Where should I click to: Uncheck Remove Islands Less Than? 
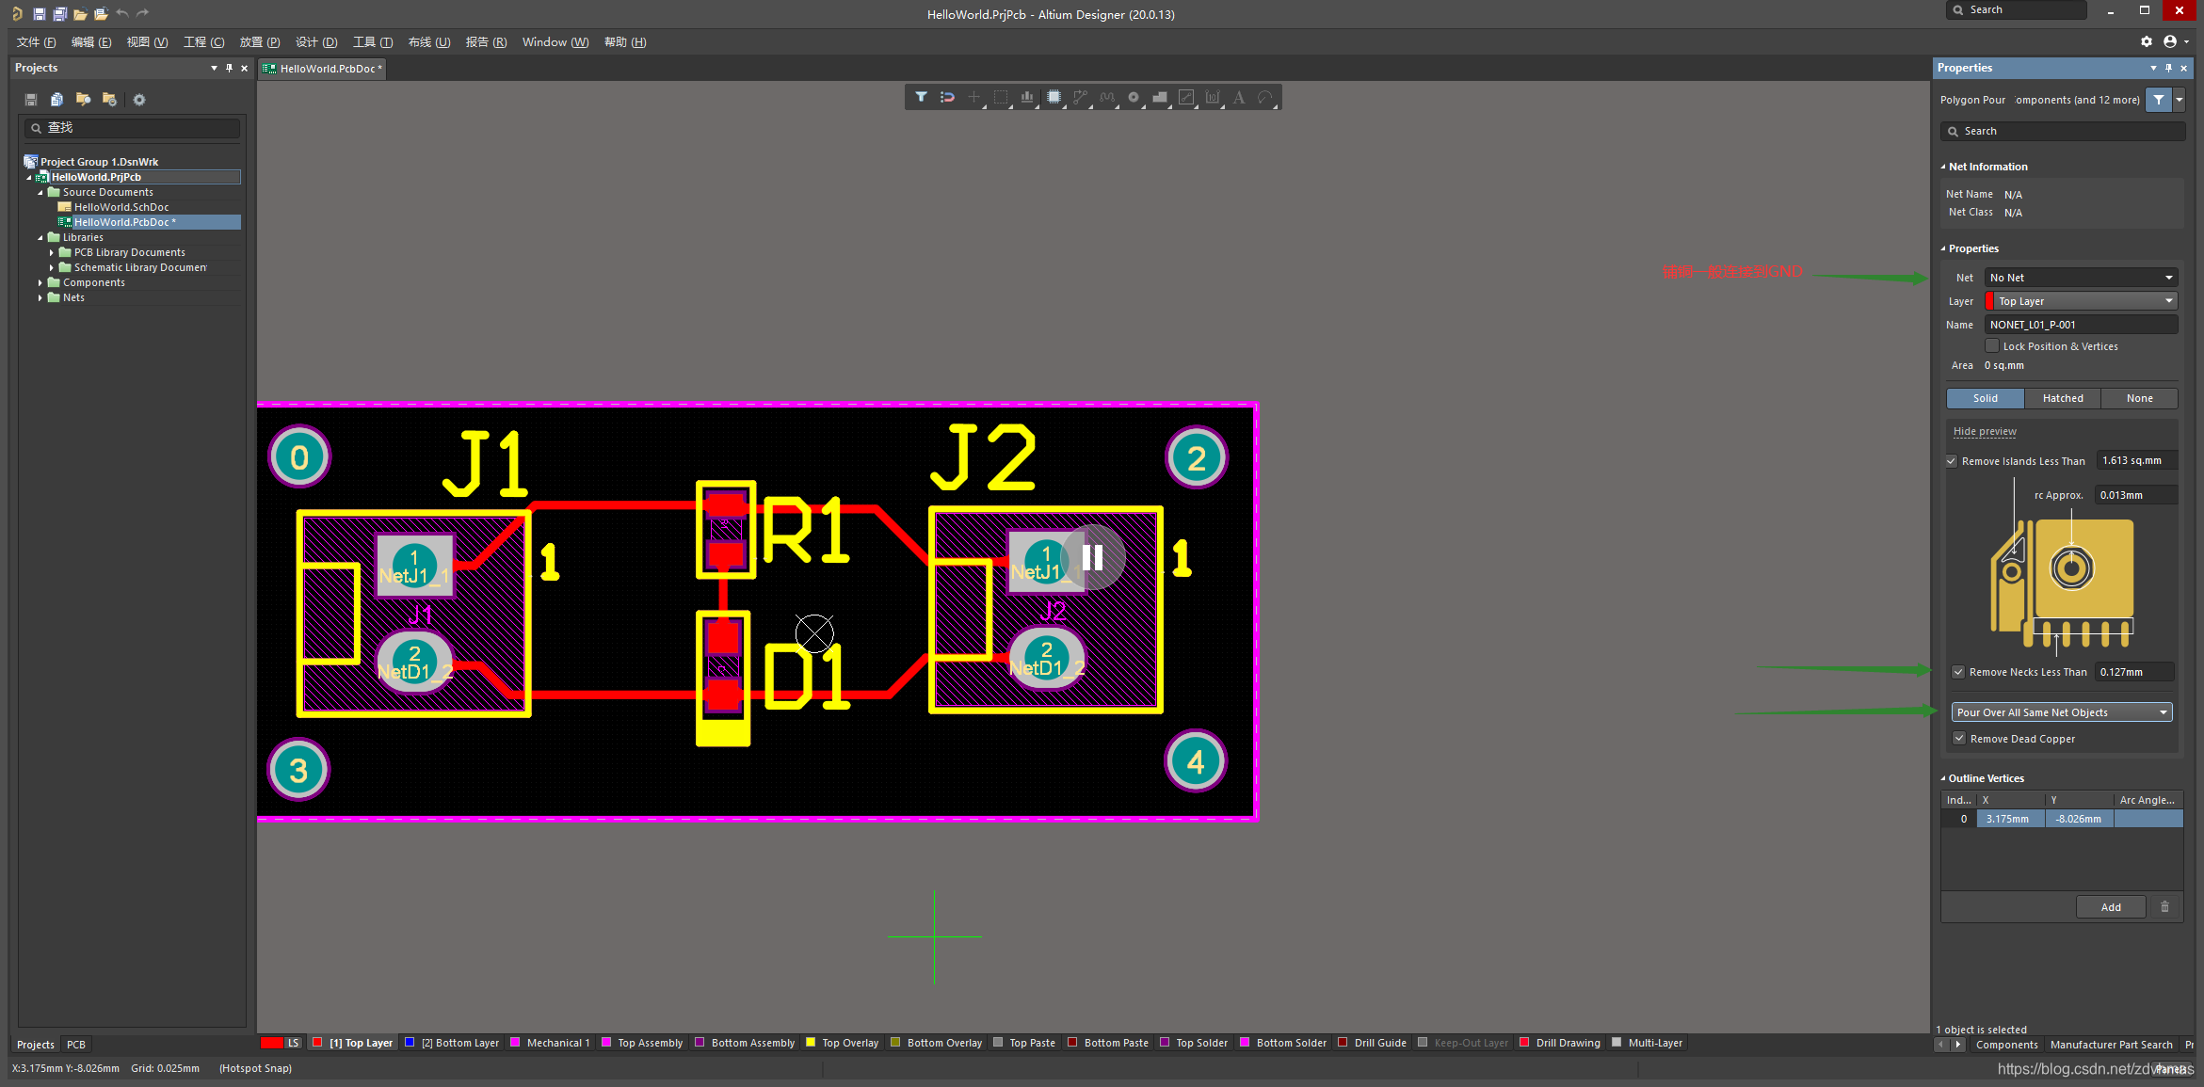(1952, 461)
